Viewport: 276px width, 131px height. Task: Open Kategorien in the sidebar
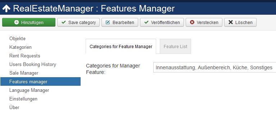click(21, 47)
